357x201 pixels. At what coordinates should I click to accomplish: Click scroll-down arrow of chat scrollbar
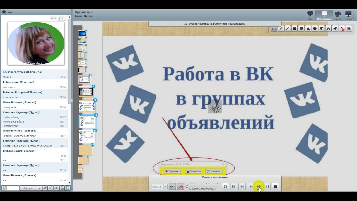coord(69,183)
